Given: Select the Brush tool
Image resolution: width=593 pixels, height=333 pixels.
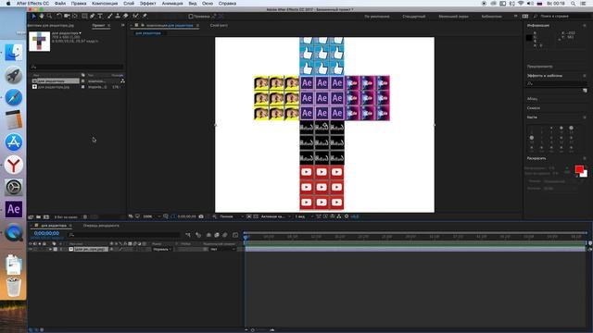Looking at the screenshot, I should click(x=109, y=17).
